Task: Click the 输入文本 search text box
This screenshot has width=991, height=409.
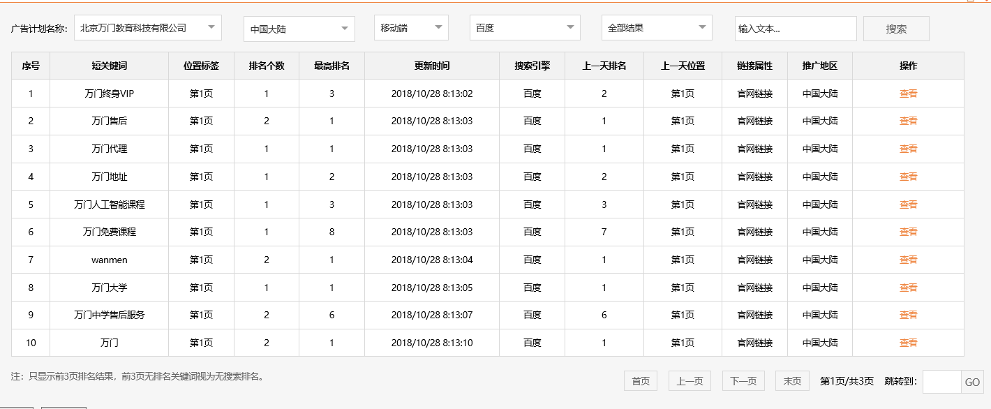Action: click(796, 29)
